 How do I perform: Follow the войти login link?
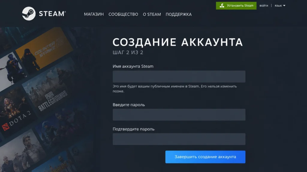click(x=264, y=6)
